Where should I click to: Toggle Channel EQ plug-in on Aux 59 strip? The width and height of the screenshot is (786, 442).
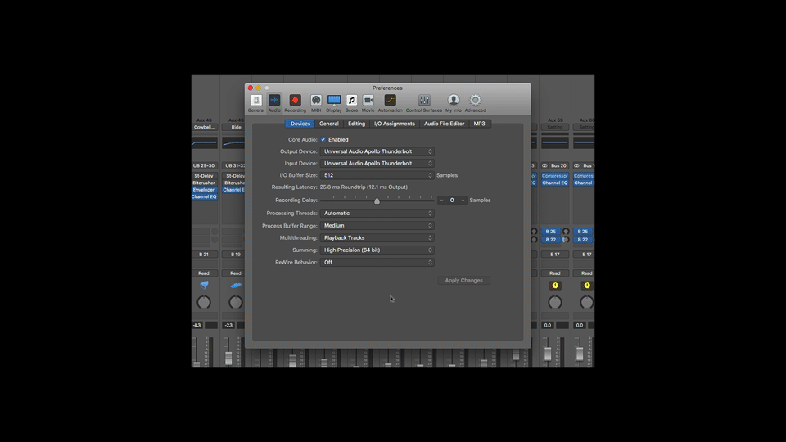554,183
